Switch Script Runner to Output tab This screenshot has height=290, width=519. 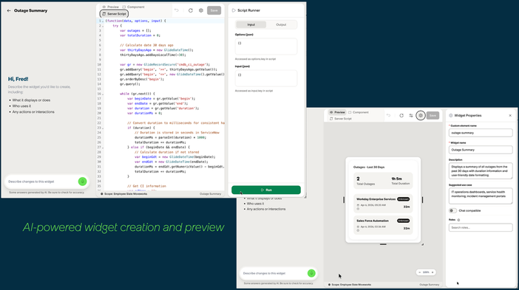tap(281, 25)
